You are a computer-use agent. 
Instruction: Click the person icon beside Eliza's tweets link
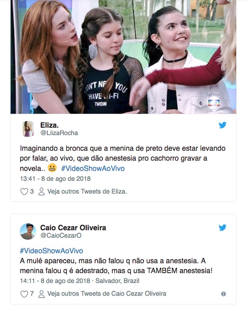tap(42, 192)
